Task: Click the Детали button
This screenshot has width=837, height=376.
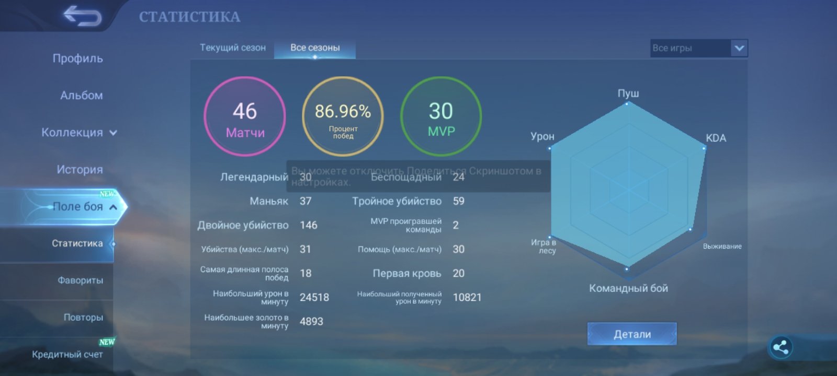Action: (x=632, y=334)
